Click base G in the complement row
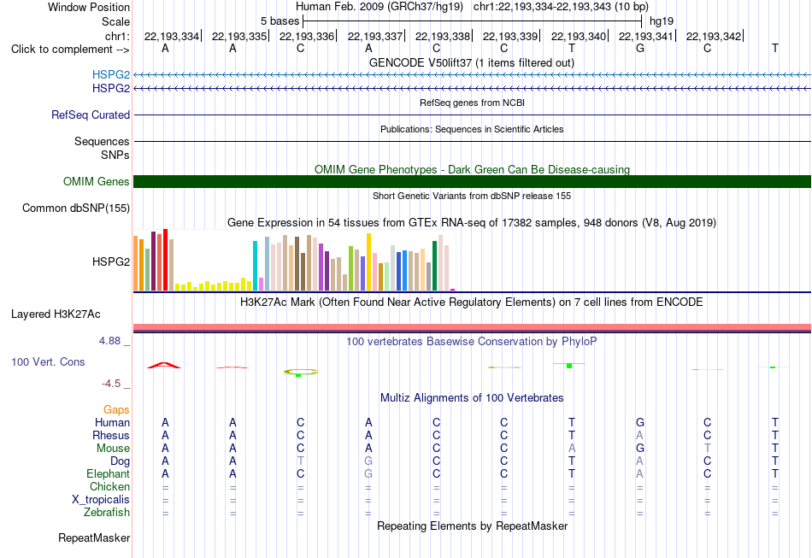Viewport: 812px width, 558px height. tap(640, 48)
